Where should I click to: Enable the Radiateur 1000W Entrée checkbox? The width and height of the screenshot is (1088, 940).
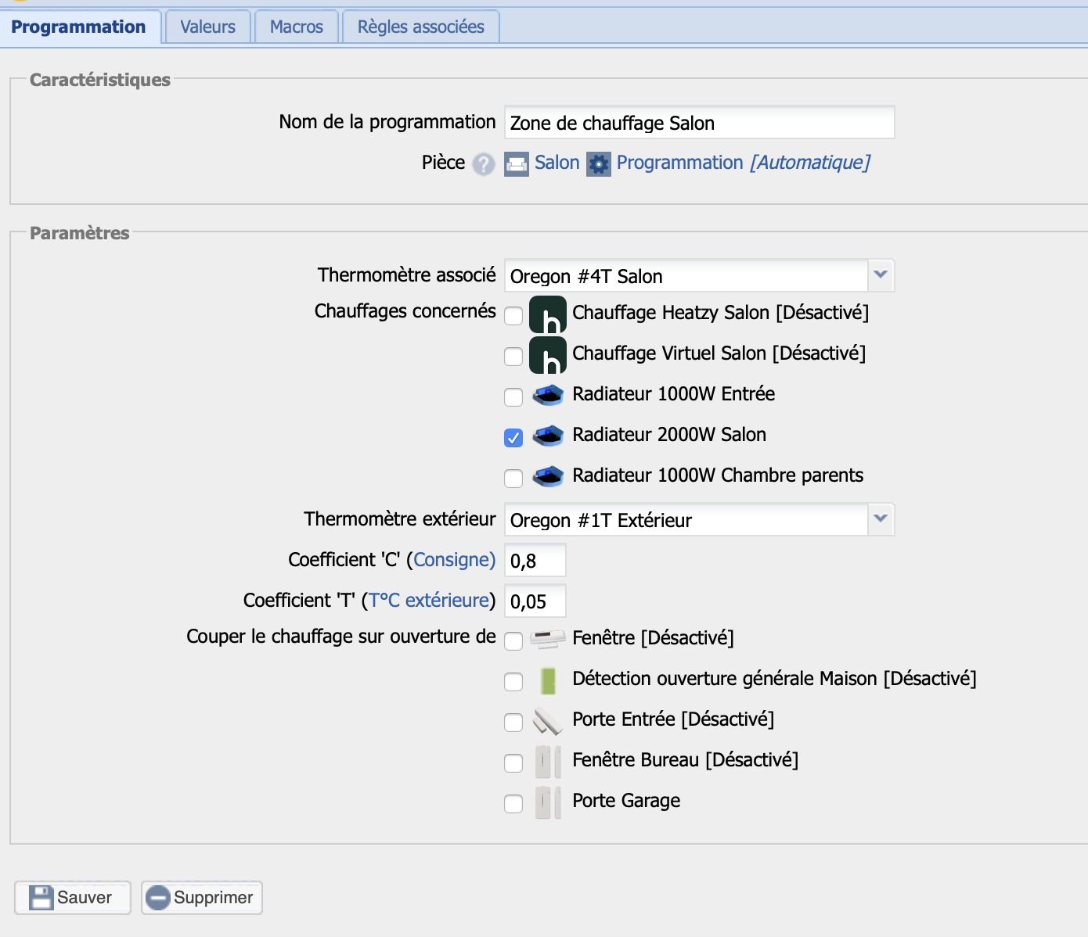coord(513,397)
